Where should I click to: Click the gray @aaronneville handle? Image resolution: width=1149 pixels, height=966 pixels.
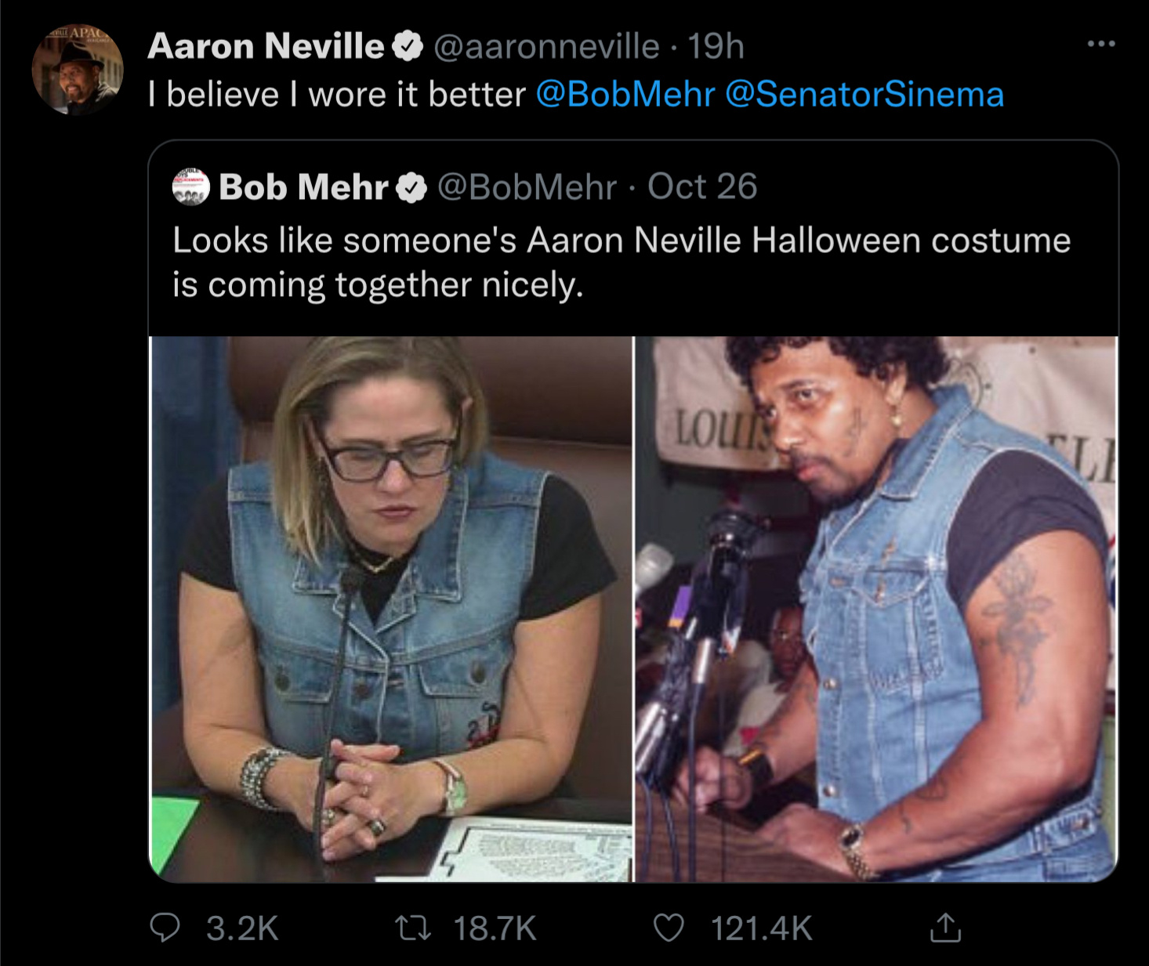coord(546,46)
